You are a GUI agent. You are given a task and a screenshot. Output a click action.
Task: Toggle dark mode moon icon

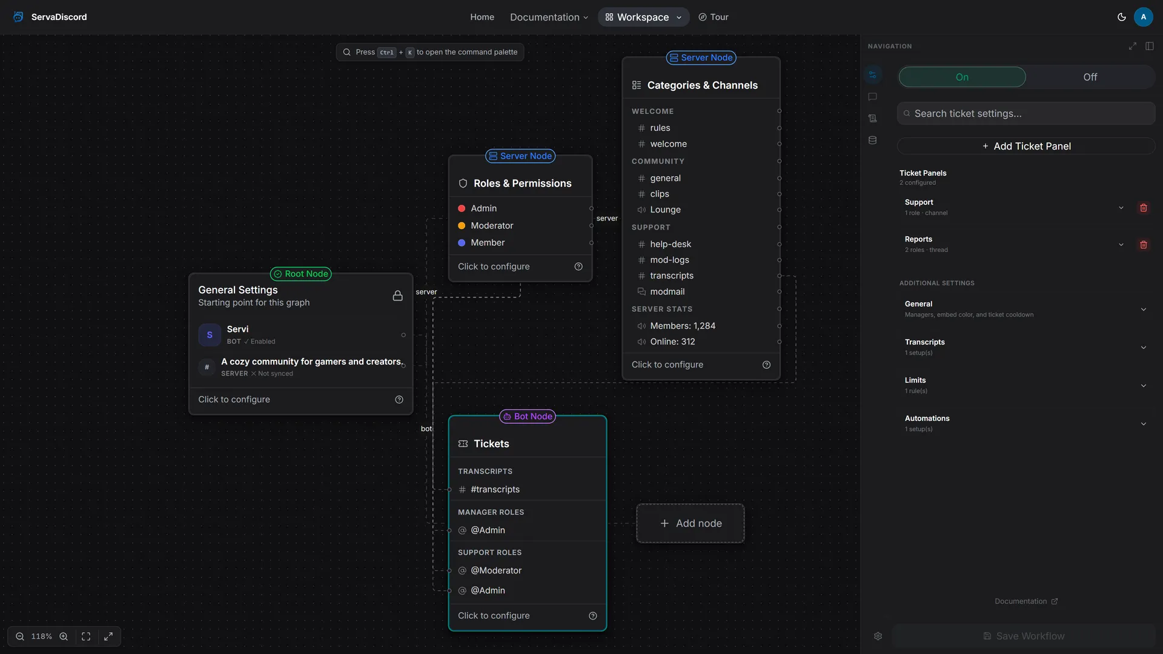(1122, 17)
